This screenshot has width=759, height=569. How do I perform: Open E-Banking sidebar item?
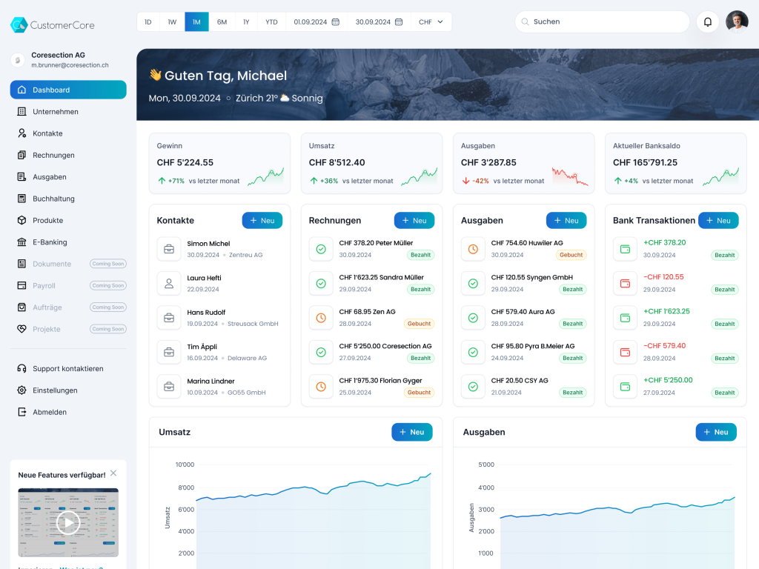pos(68,242)
